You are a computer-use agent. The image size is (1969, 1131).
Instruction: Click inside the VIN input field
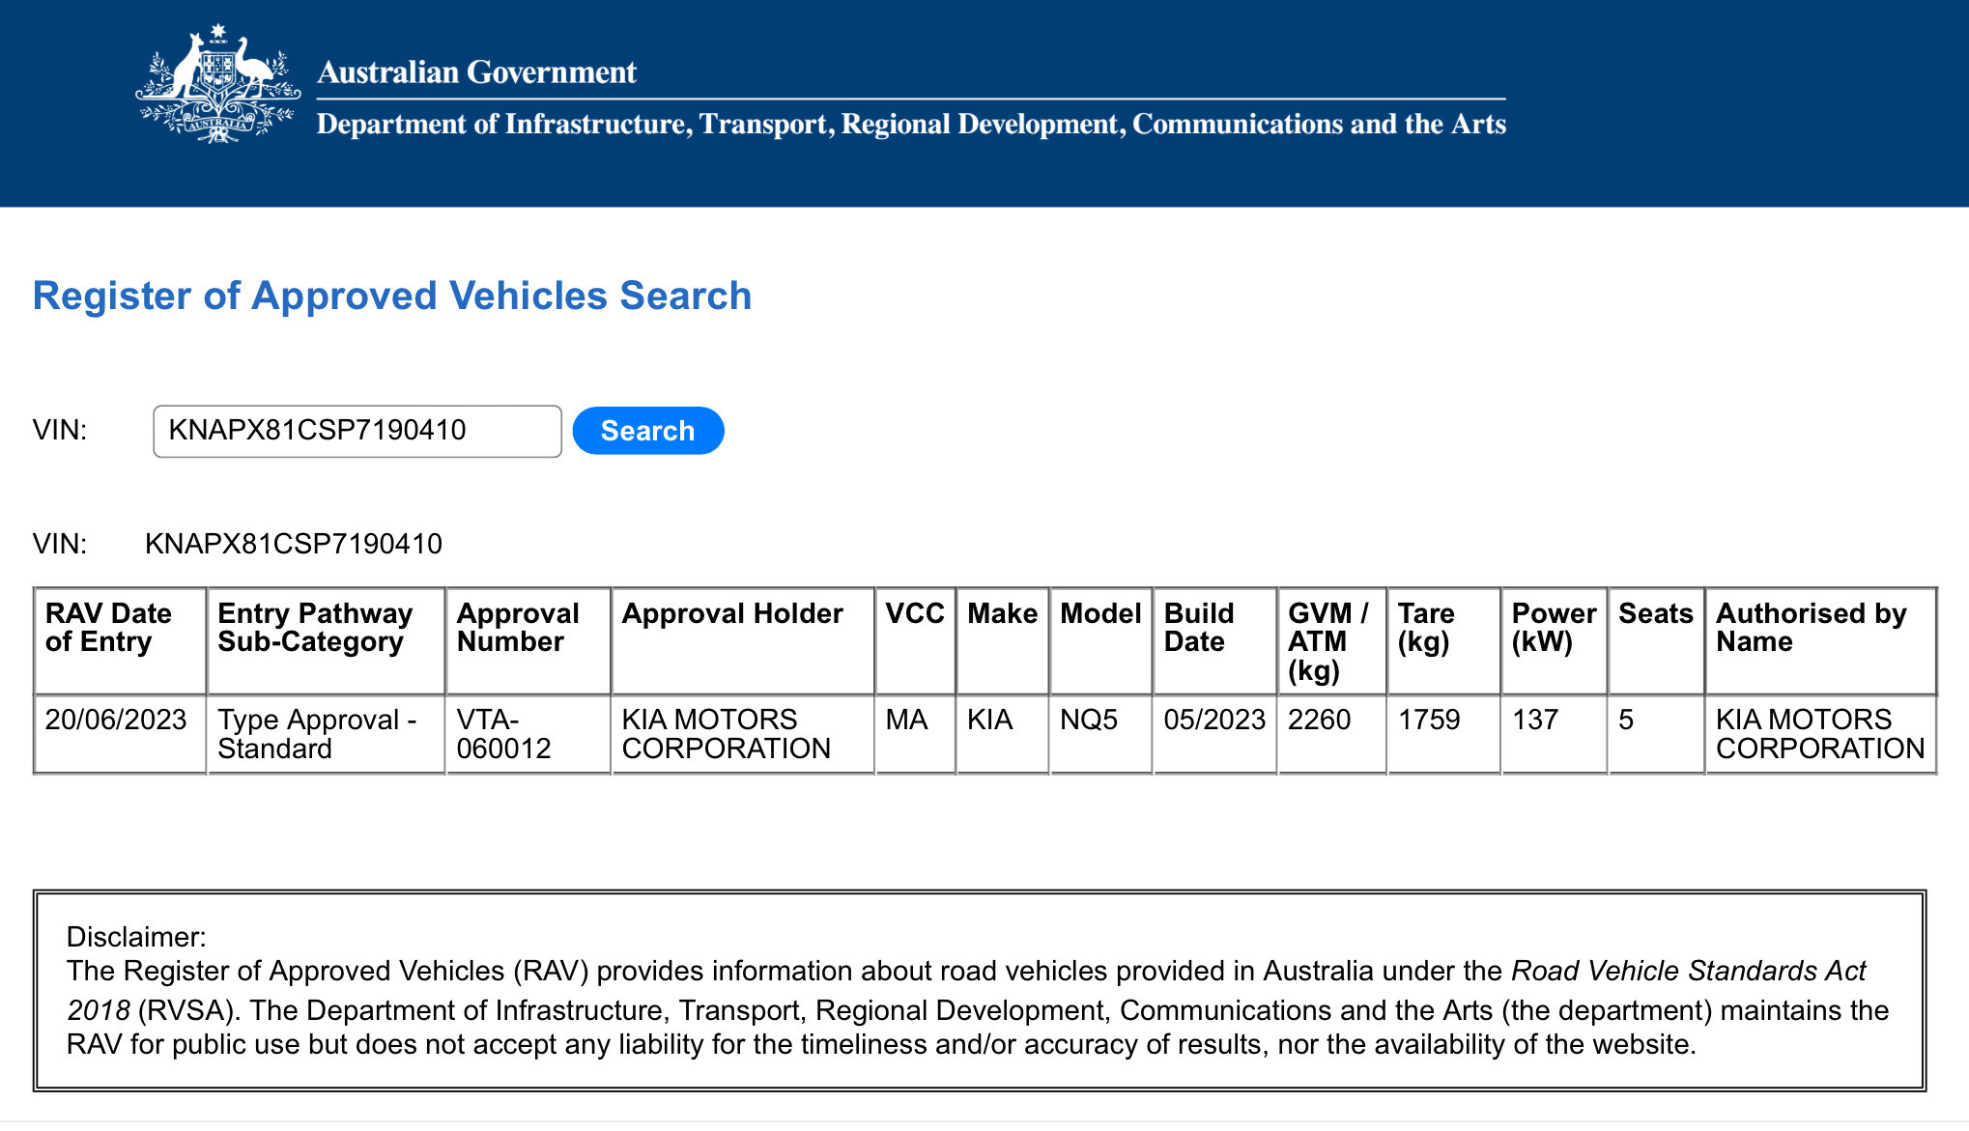point(357,431)
